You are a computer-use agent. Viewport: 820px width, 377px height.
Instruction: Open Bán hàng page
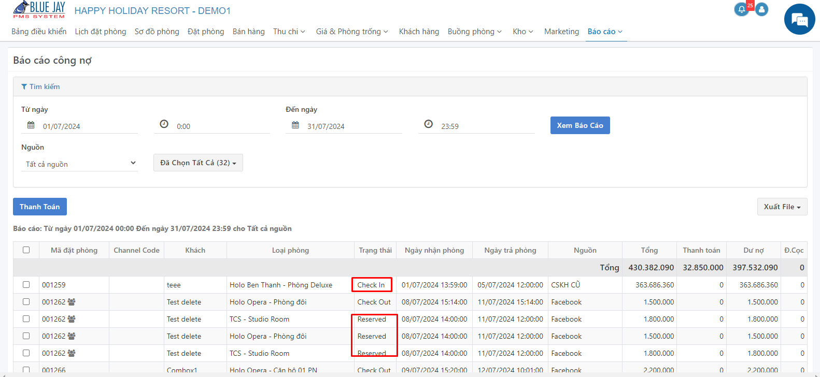coord(249,32)
